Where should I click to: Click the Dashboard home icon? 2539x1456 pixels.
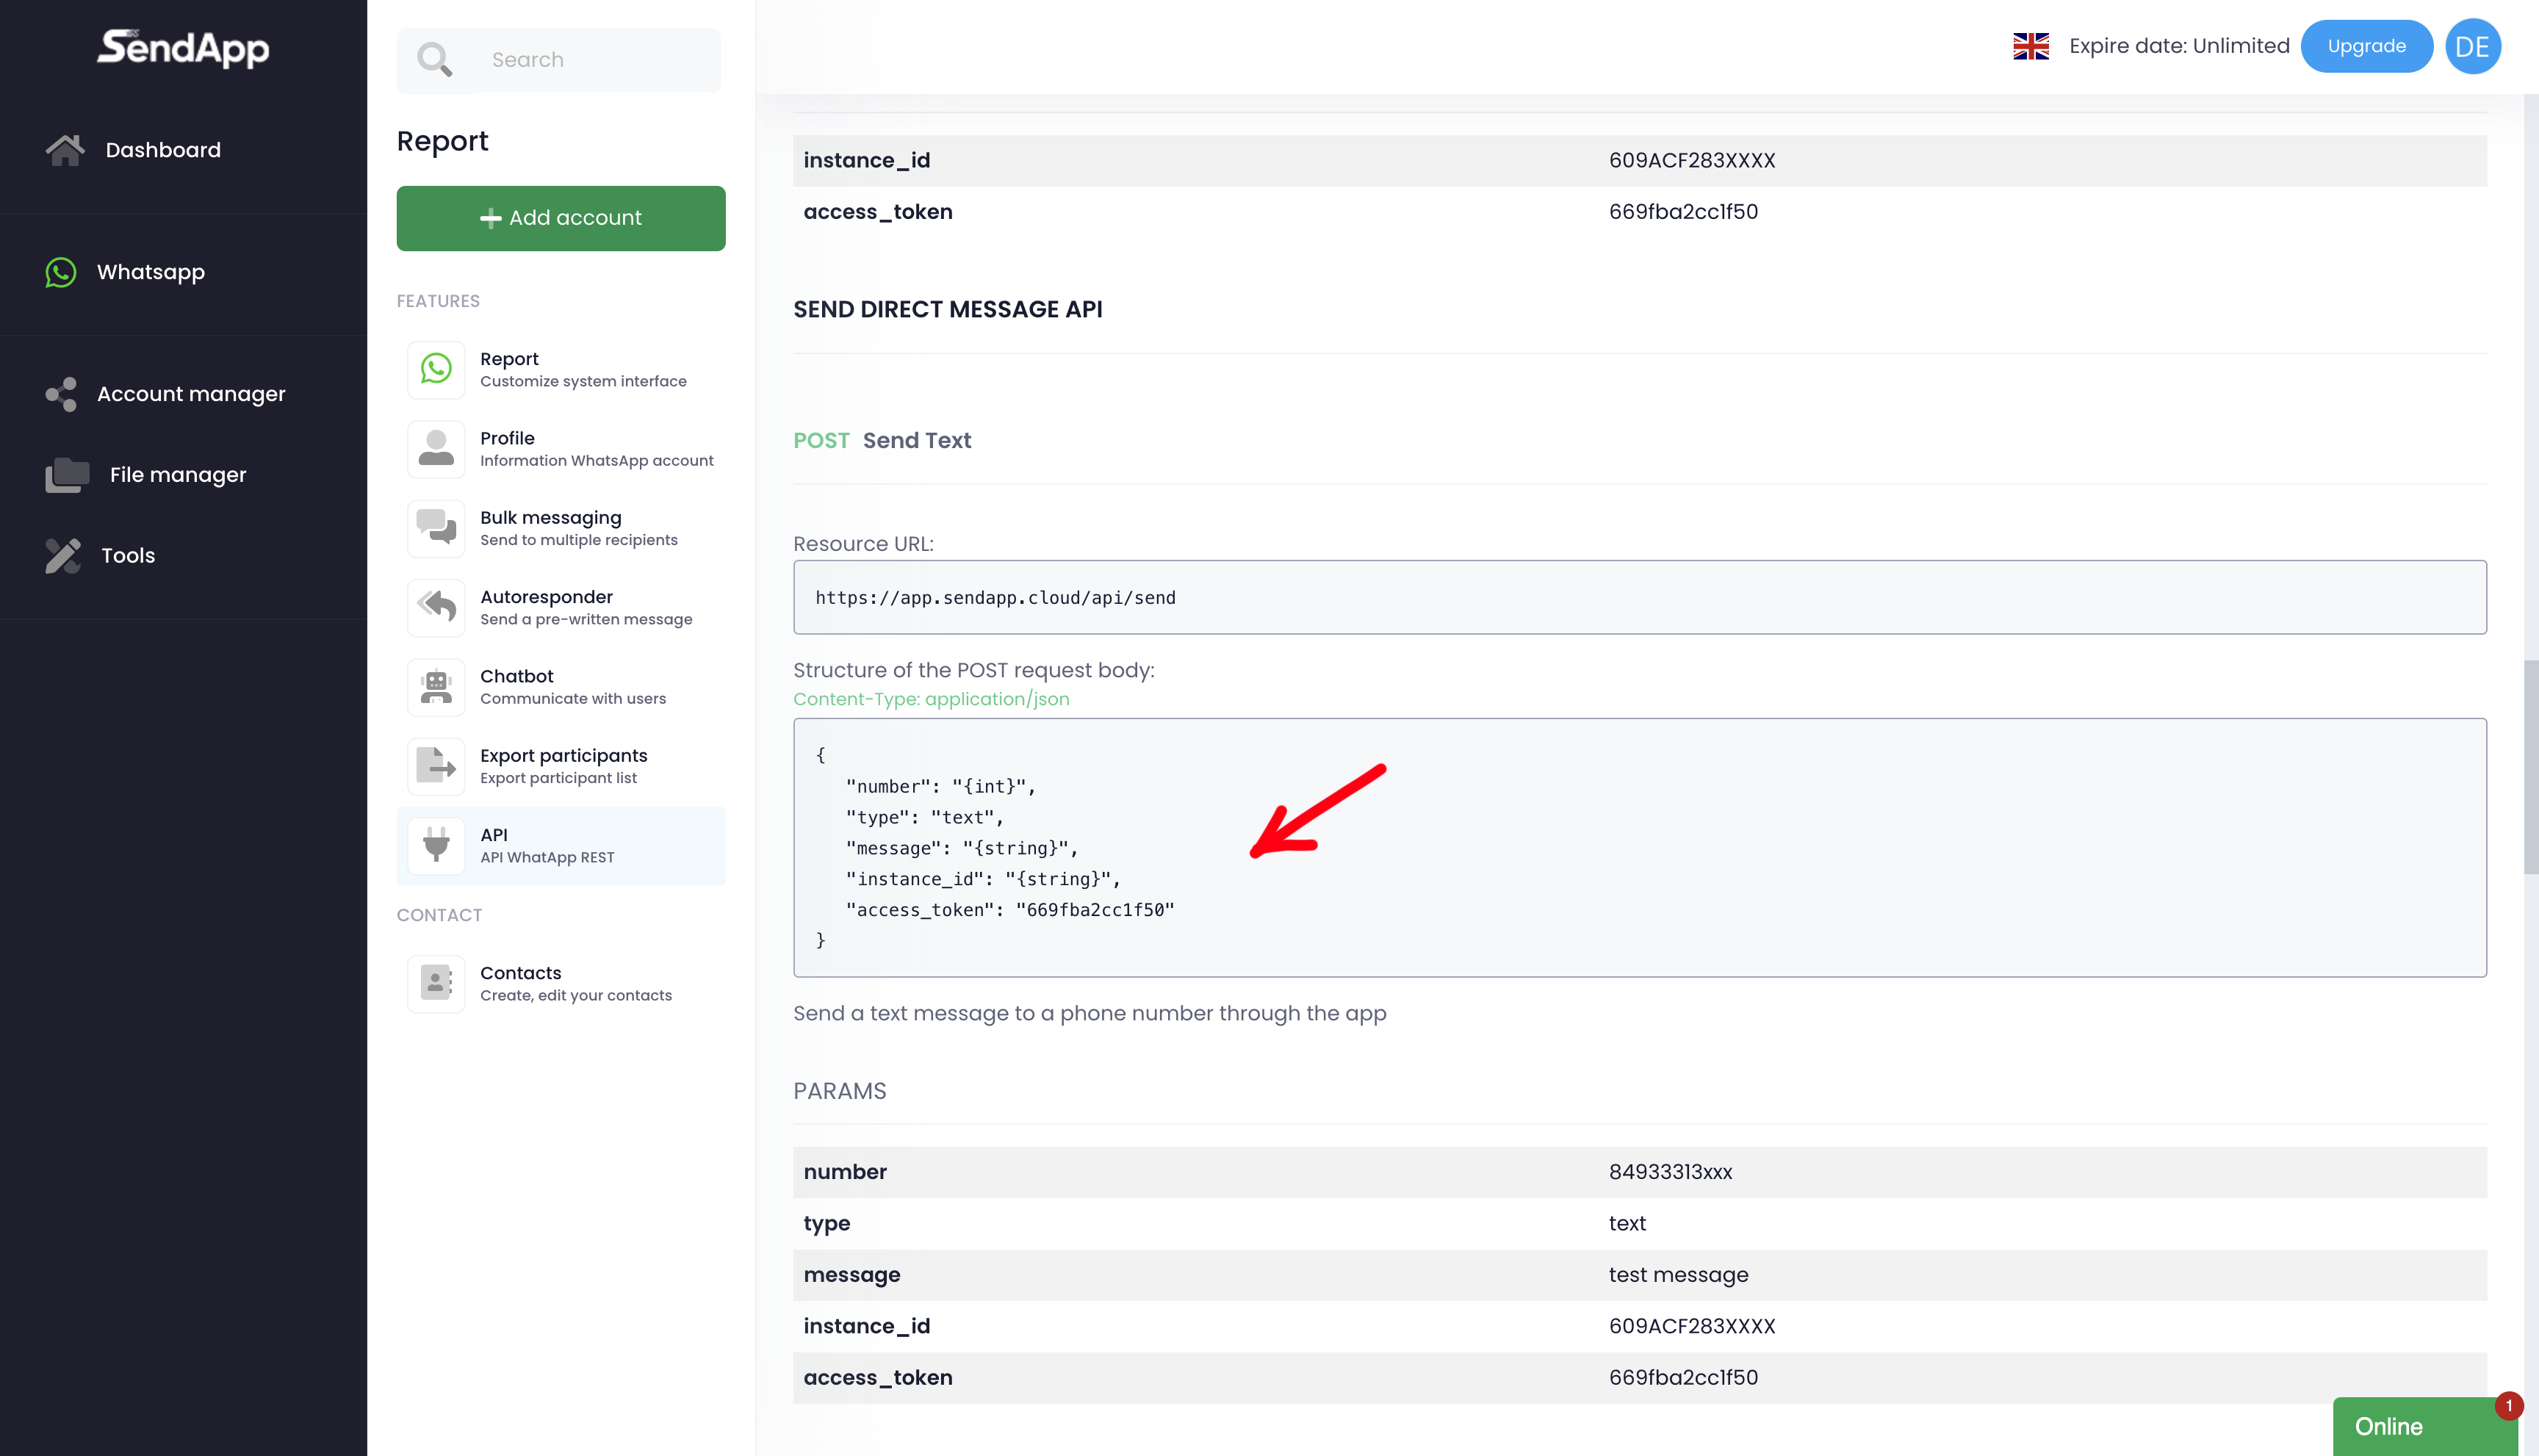(65, 150)
